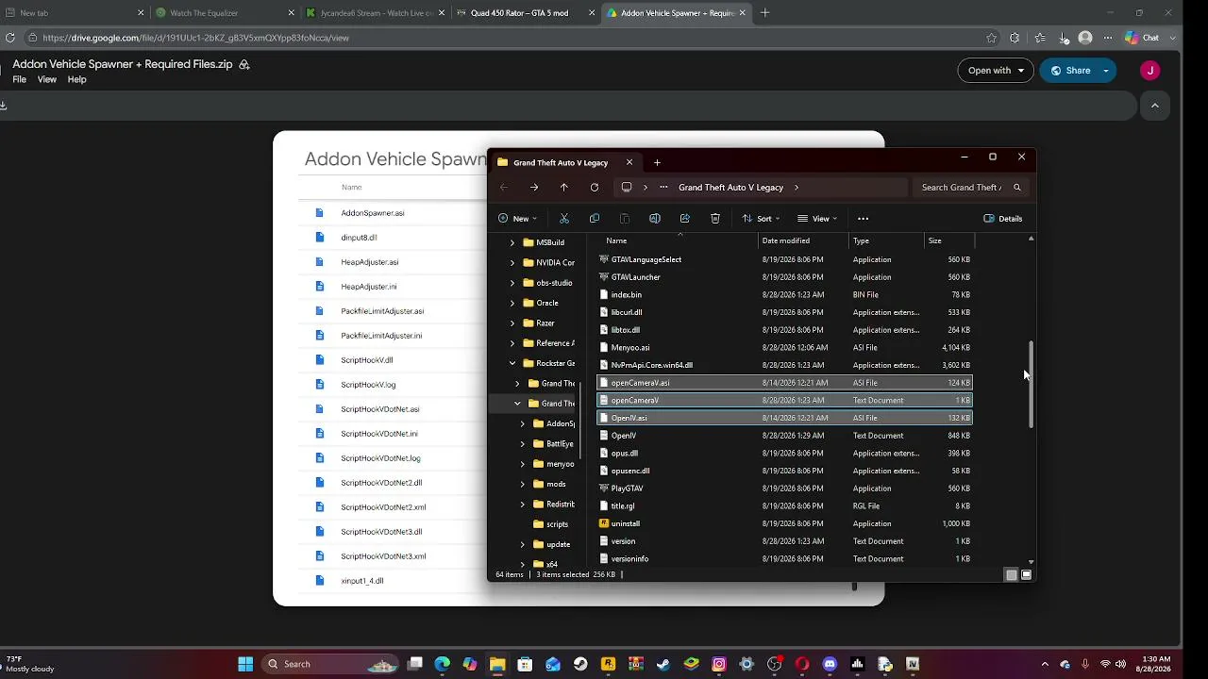Open the Share options dropdown arrow
The width and height of the screenshot is (1208, 679).
[x=1106, y=70]
